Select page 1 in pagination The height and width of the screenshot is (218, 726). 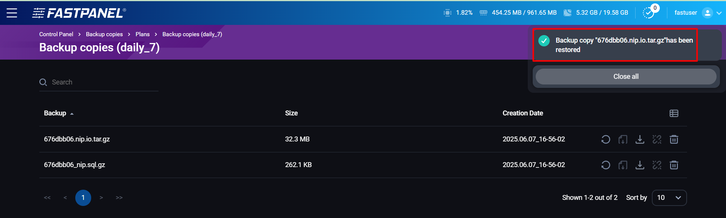pyautogui.click(x=83, y=198)
